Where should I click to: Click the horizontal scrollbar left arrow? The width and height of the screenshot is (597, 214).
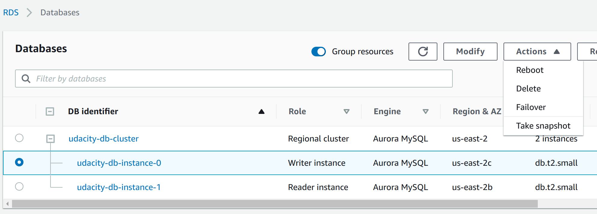(x=8, y=204)
